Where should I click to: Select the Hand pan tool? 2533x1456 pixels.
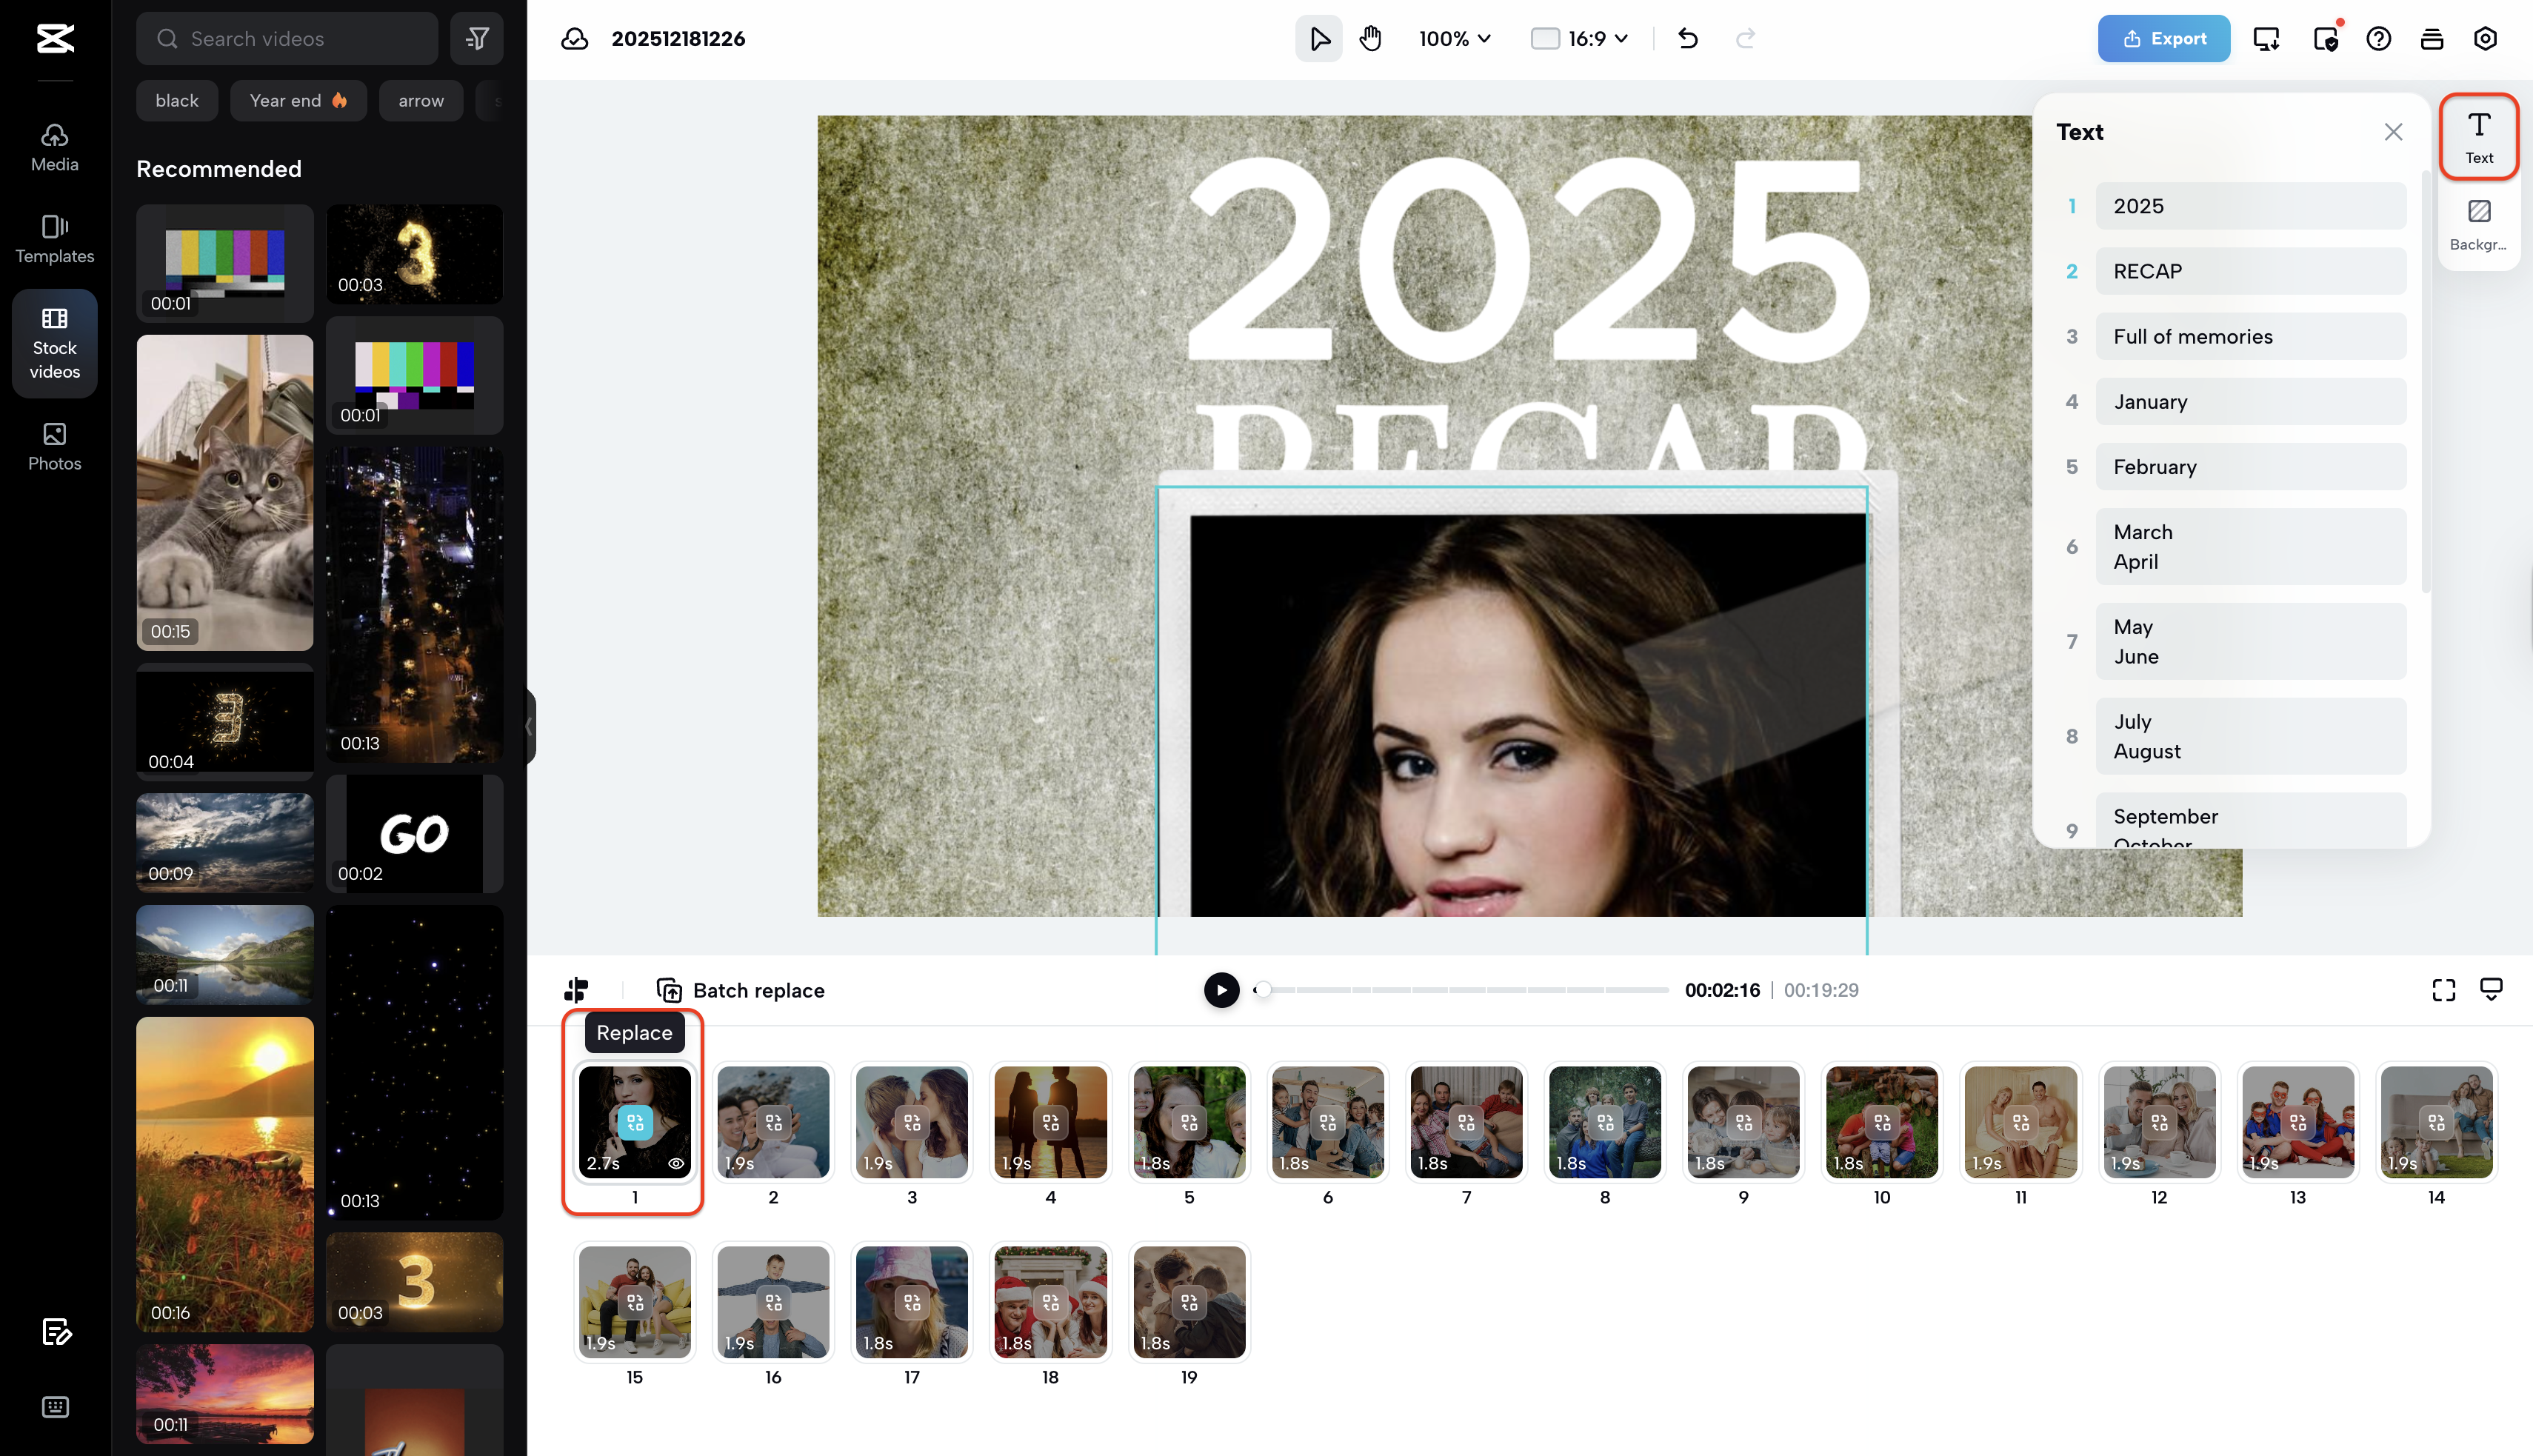click(1370, 38)
